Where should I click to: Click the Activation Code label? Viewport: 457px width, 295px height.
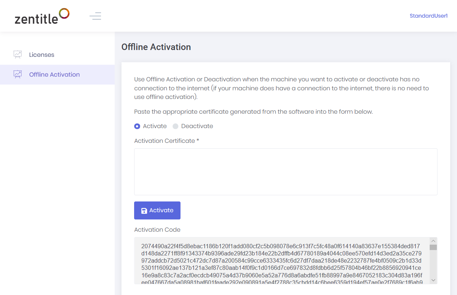tap(157, 230)
